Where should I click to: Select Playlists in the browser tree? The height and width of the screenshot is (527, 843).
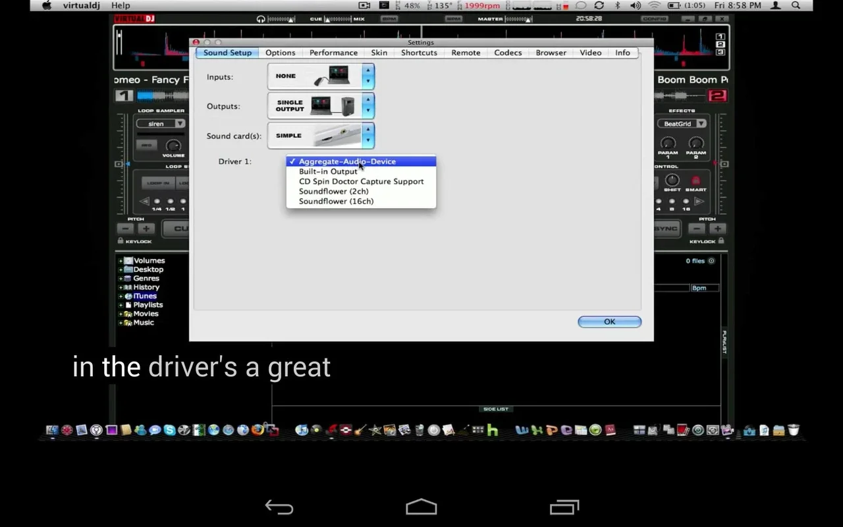[x=148, y=305]
